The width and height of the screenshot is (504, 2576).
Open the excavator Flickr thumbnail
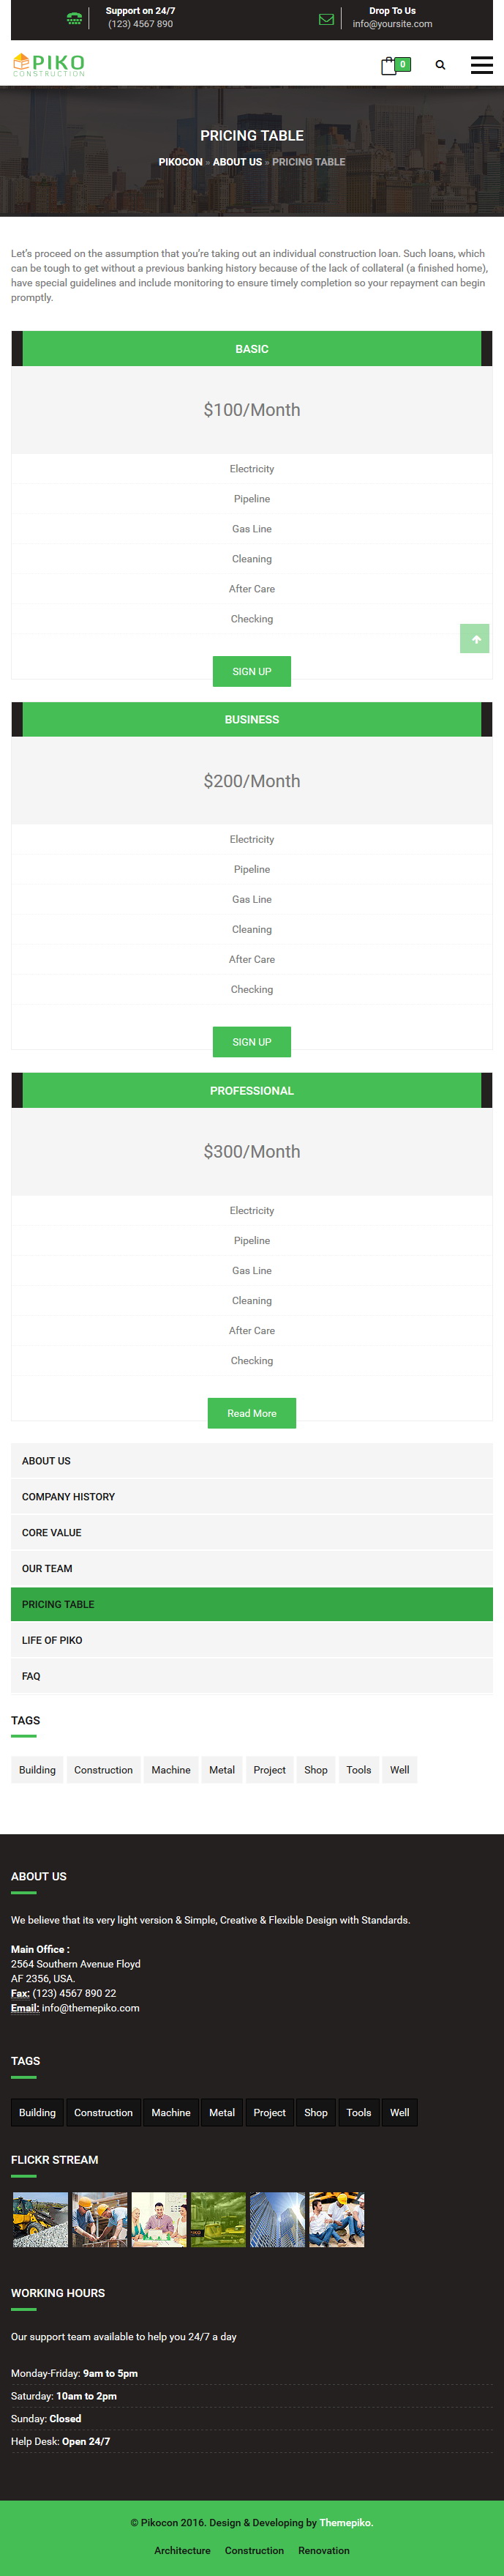point(40,2220)
